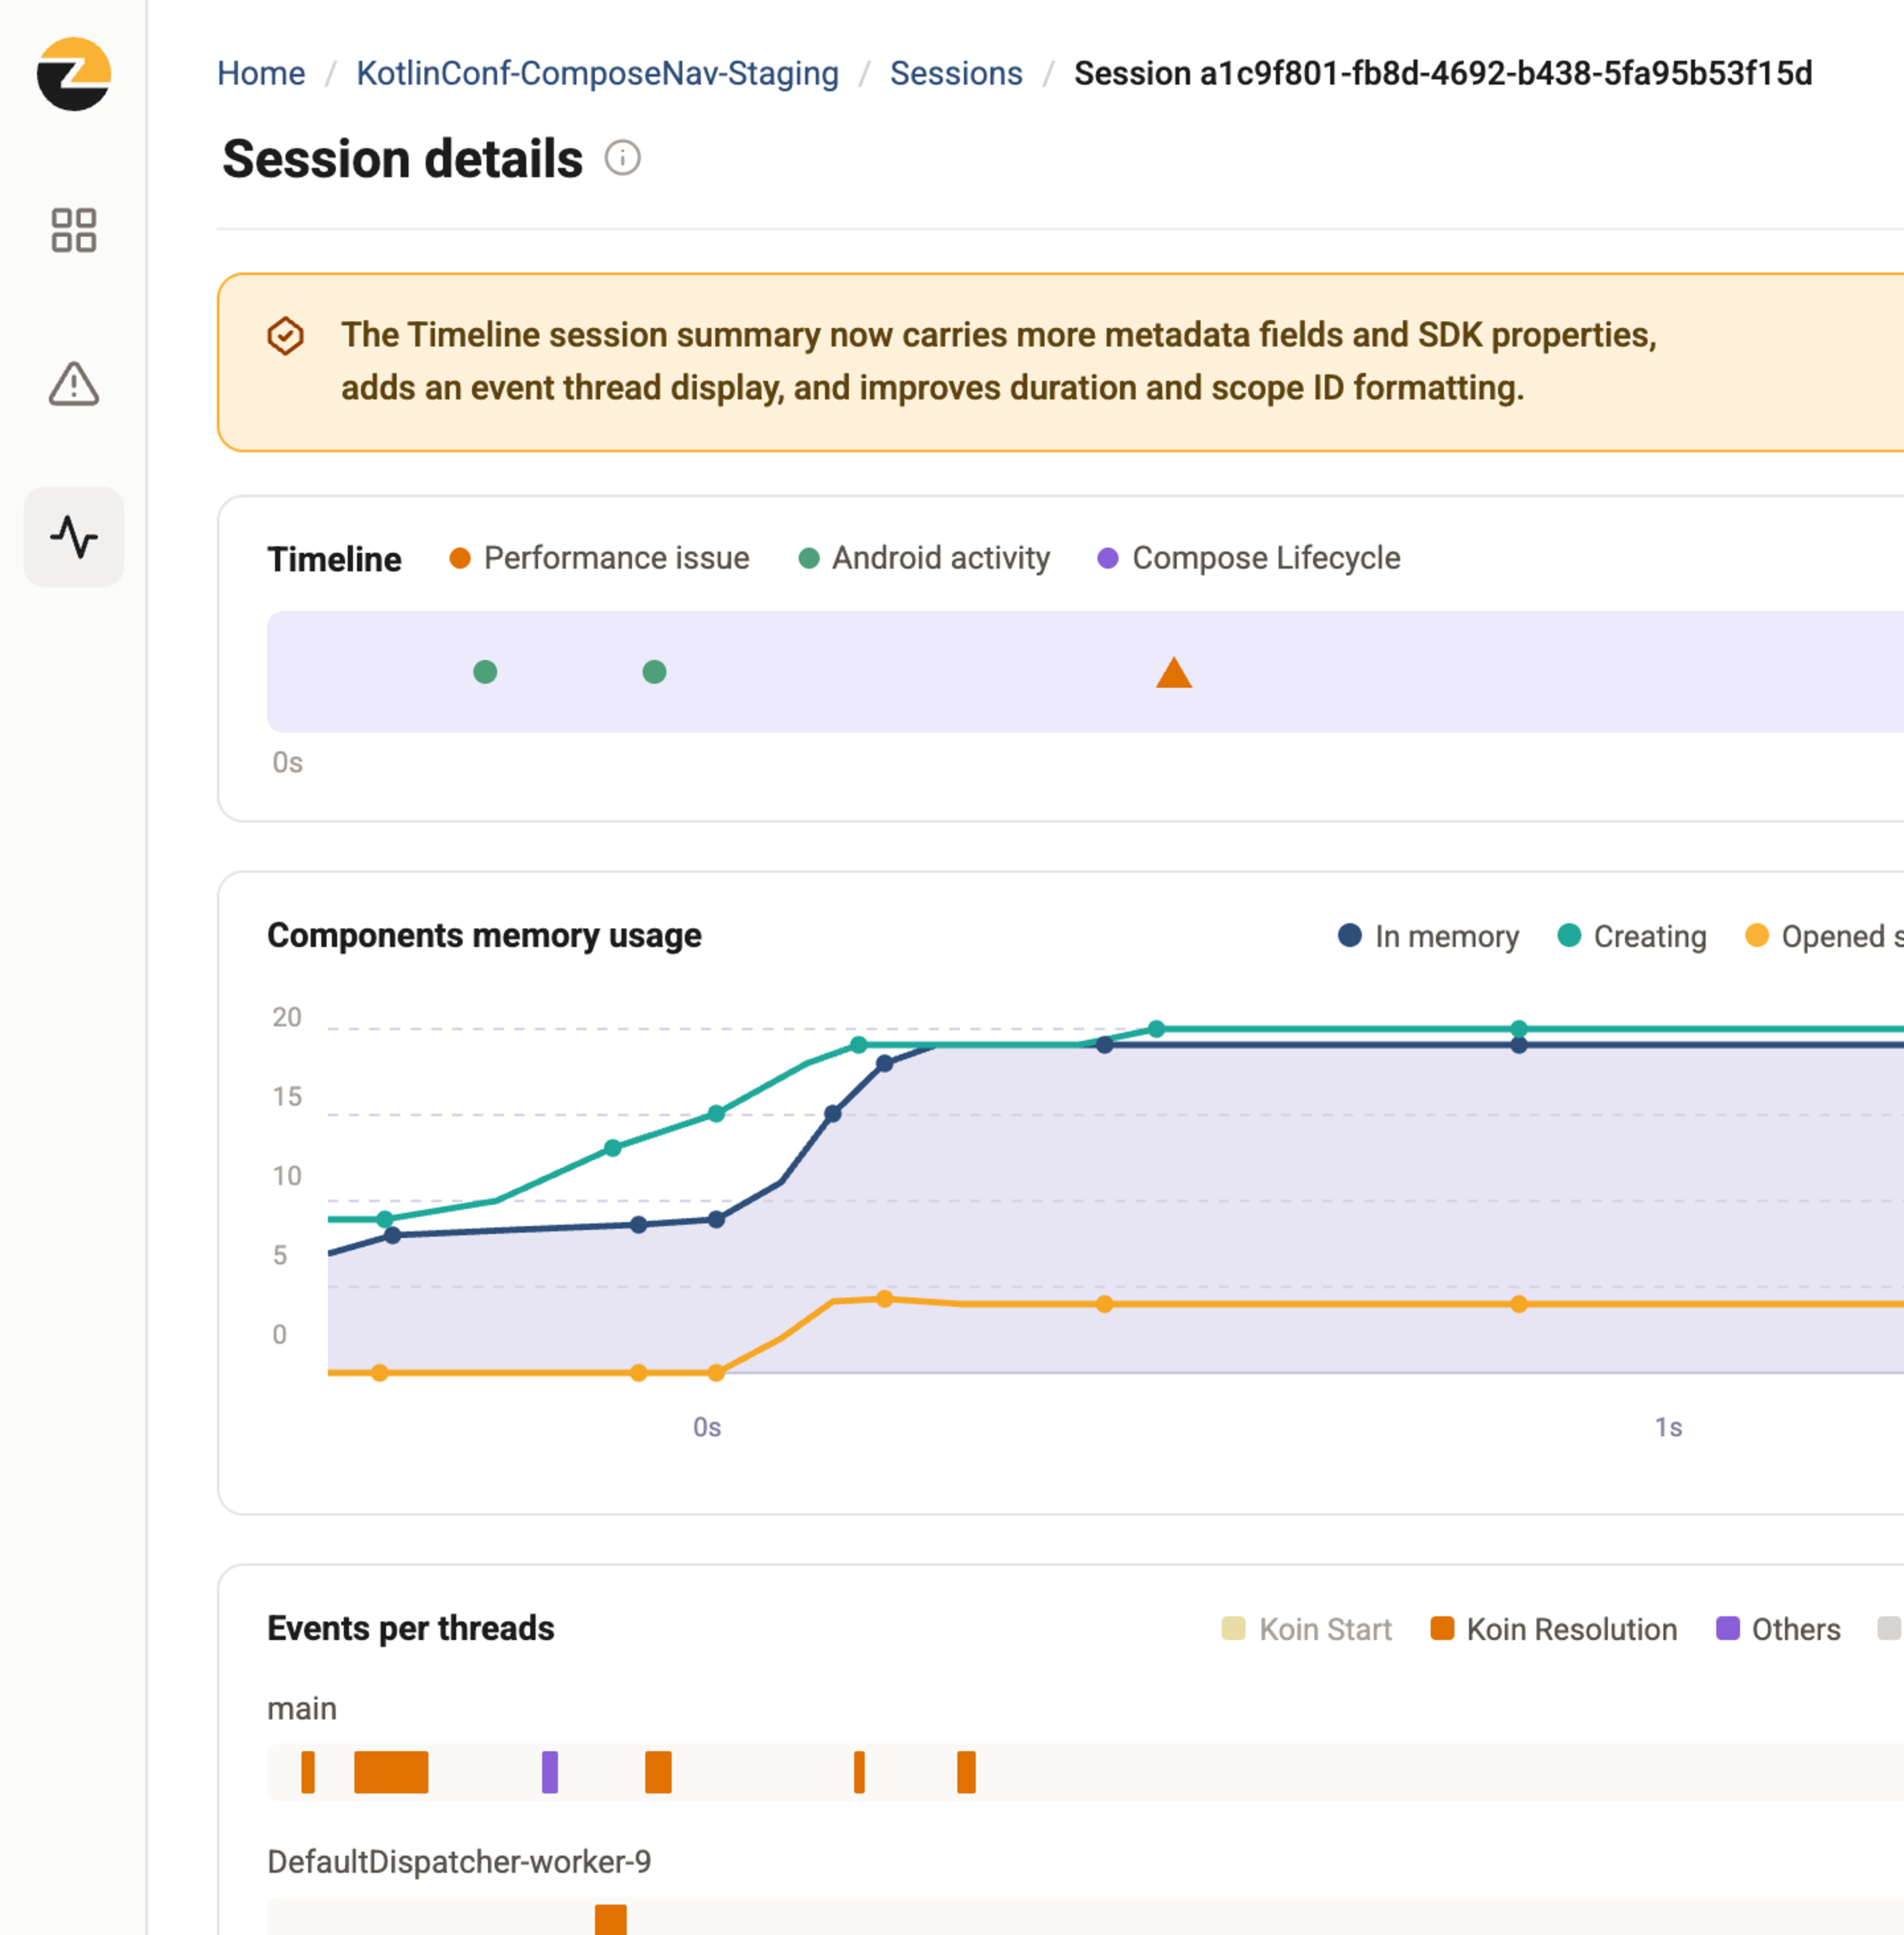Open the dashboard grid icon in sidebar

74,230
